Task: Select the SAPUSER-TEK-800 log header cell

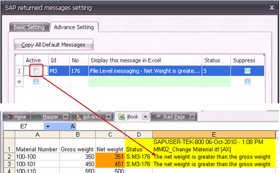Action: point(214,146)
